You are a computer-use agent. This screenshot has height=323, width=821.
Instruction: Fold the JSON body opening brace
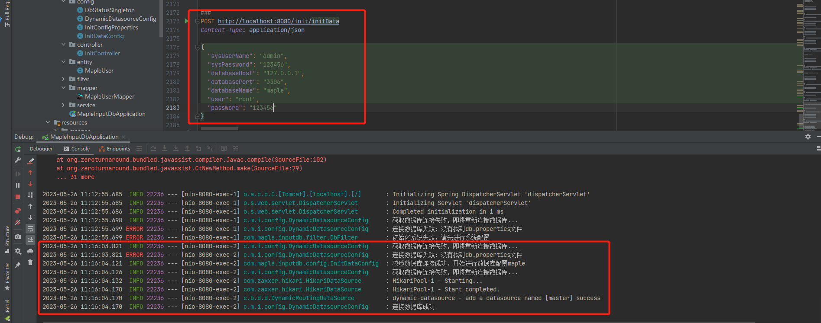[198, 47]
